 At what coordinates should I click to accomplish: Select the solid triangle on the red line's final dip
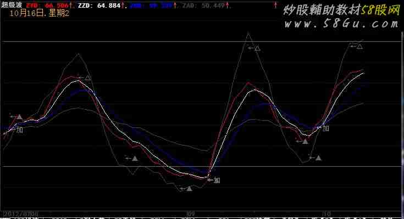tap(305, 141)
